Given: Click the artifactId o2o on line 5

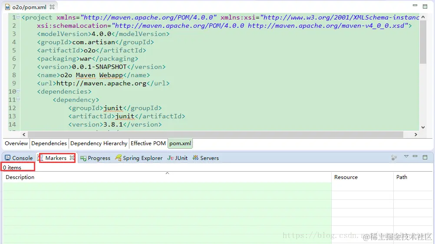Looking at the screenshot, I should pos(89,50).
